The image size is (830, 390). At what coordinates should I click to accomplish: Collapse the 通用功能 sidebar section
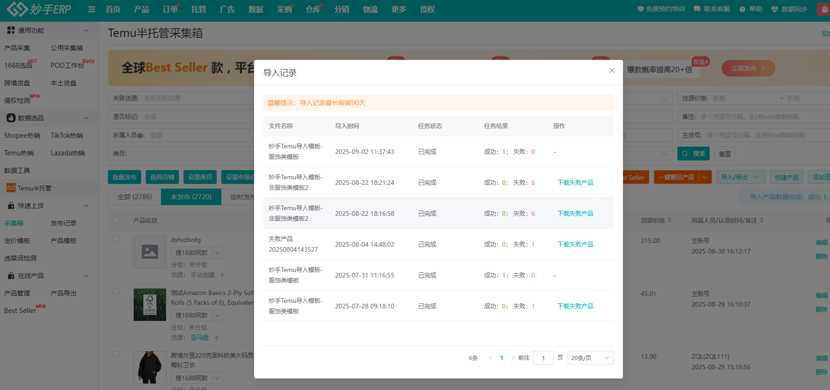pyautogui.click(x=86, y=30)
